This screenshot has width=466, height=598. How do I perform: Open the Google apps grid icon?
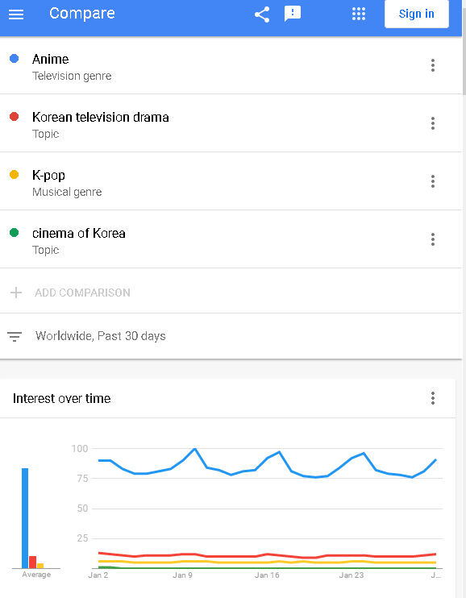coord(359,15)
